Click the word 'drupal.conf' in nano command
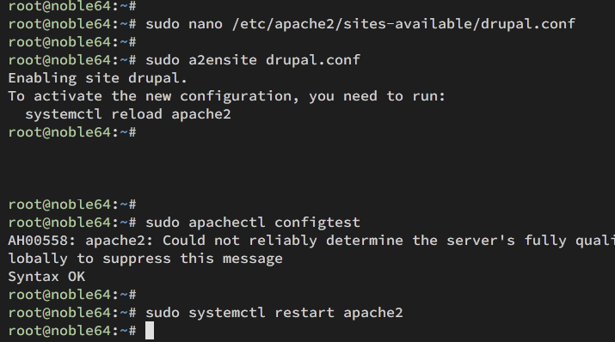This screenshot has width=615, height=342. pyautogui.click(x=528, y=24)
